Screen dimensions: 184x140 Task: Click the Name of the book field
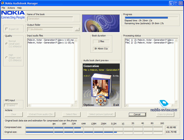tap(50, 19)
